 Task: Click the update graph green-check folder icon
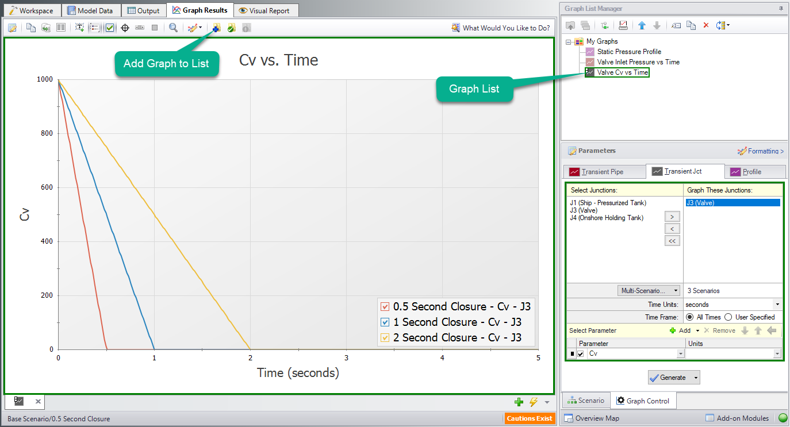pyautogui.click(x=231, y=27)
